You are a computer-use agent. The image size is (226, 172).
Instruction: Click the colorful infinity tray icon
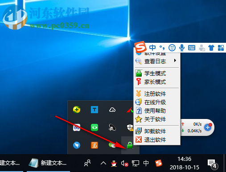click(x=77, y=127)
